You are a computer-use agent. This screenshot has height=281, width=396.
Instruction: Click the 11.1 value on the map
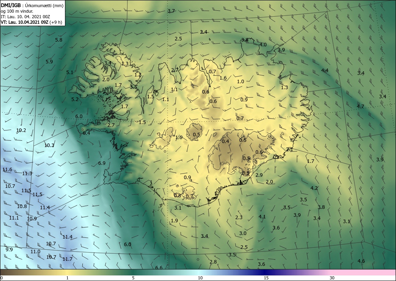(x=14, y=218)
